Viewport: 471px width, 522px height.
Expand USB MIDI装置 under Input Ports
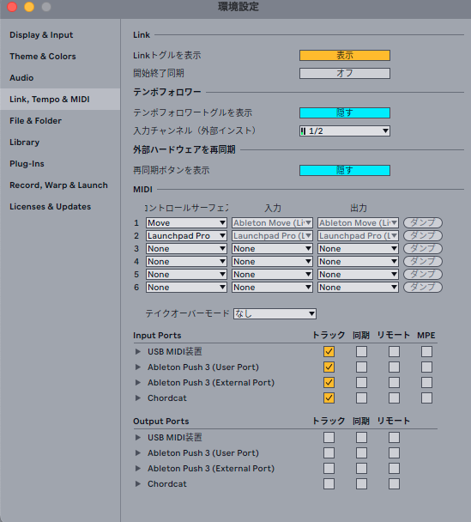tap(138, 351)
